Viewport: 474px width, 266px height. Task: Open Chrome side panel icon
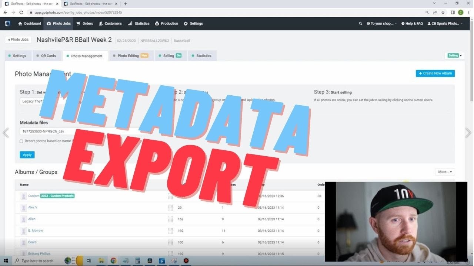[453, 12]
